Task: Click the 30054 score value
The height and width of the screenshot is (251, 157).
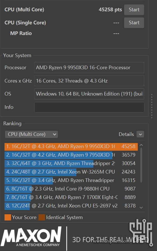Action: pyautogui.click(x=128, y=163)
